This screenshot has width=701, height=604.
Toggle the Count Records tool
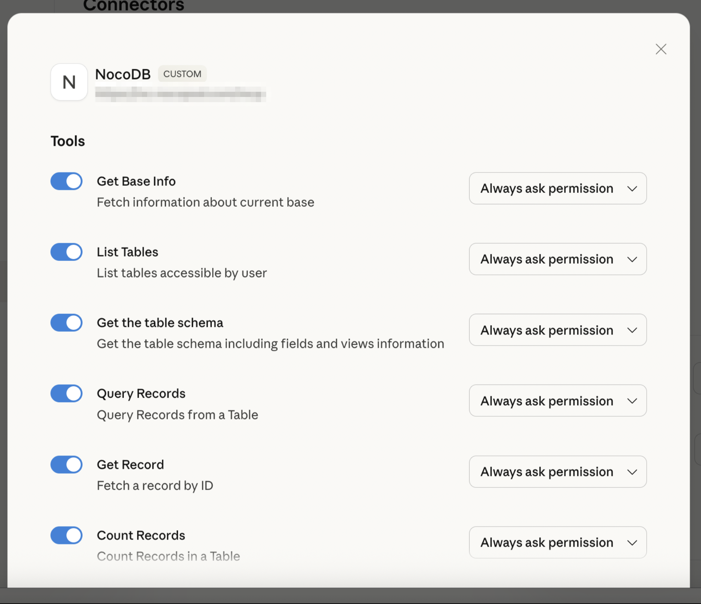click(x=67, y=535)
